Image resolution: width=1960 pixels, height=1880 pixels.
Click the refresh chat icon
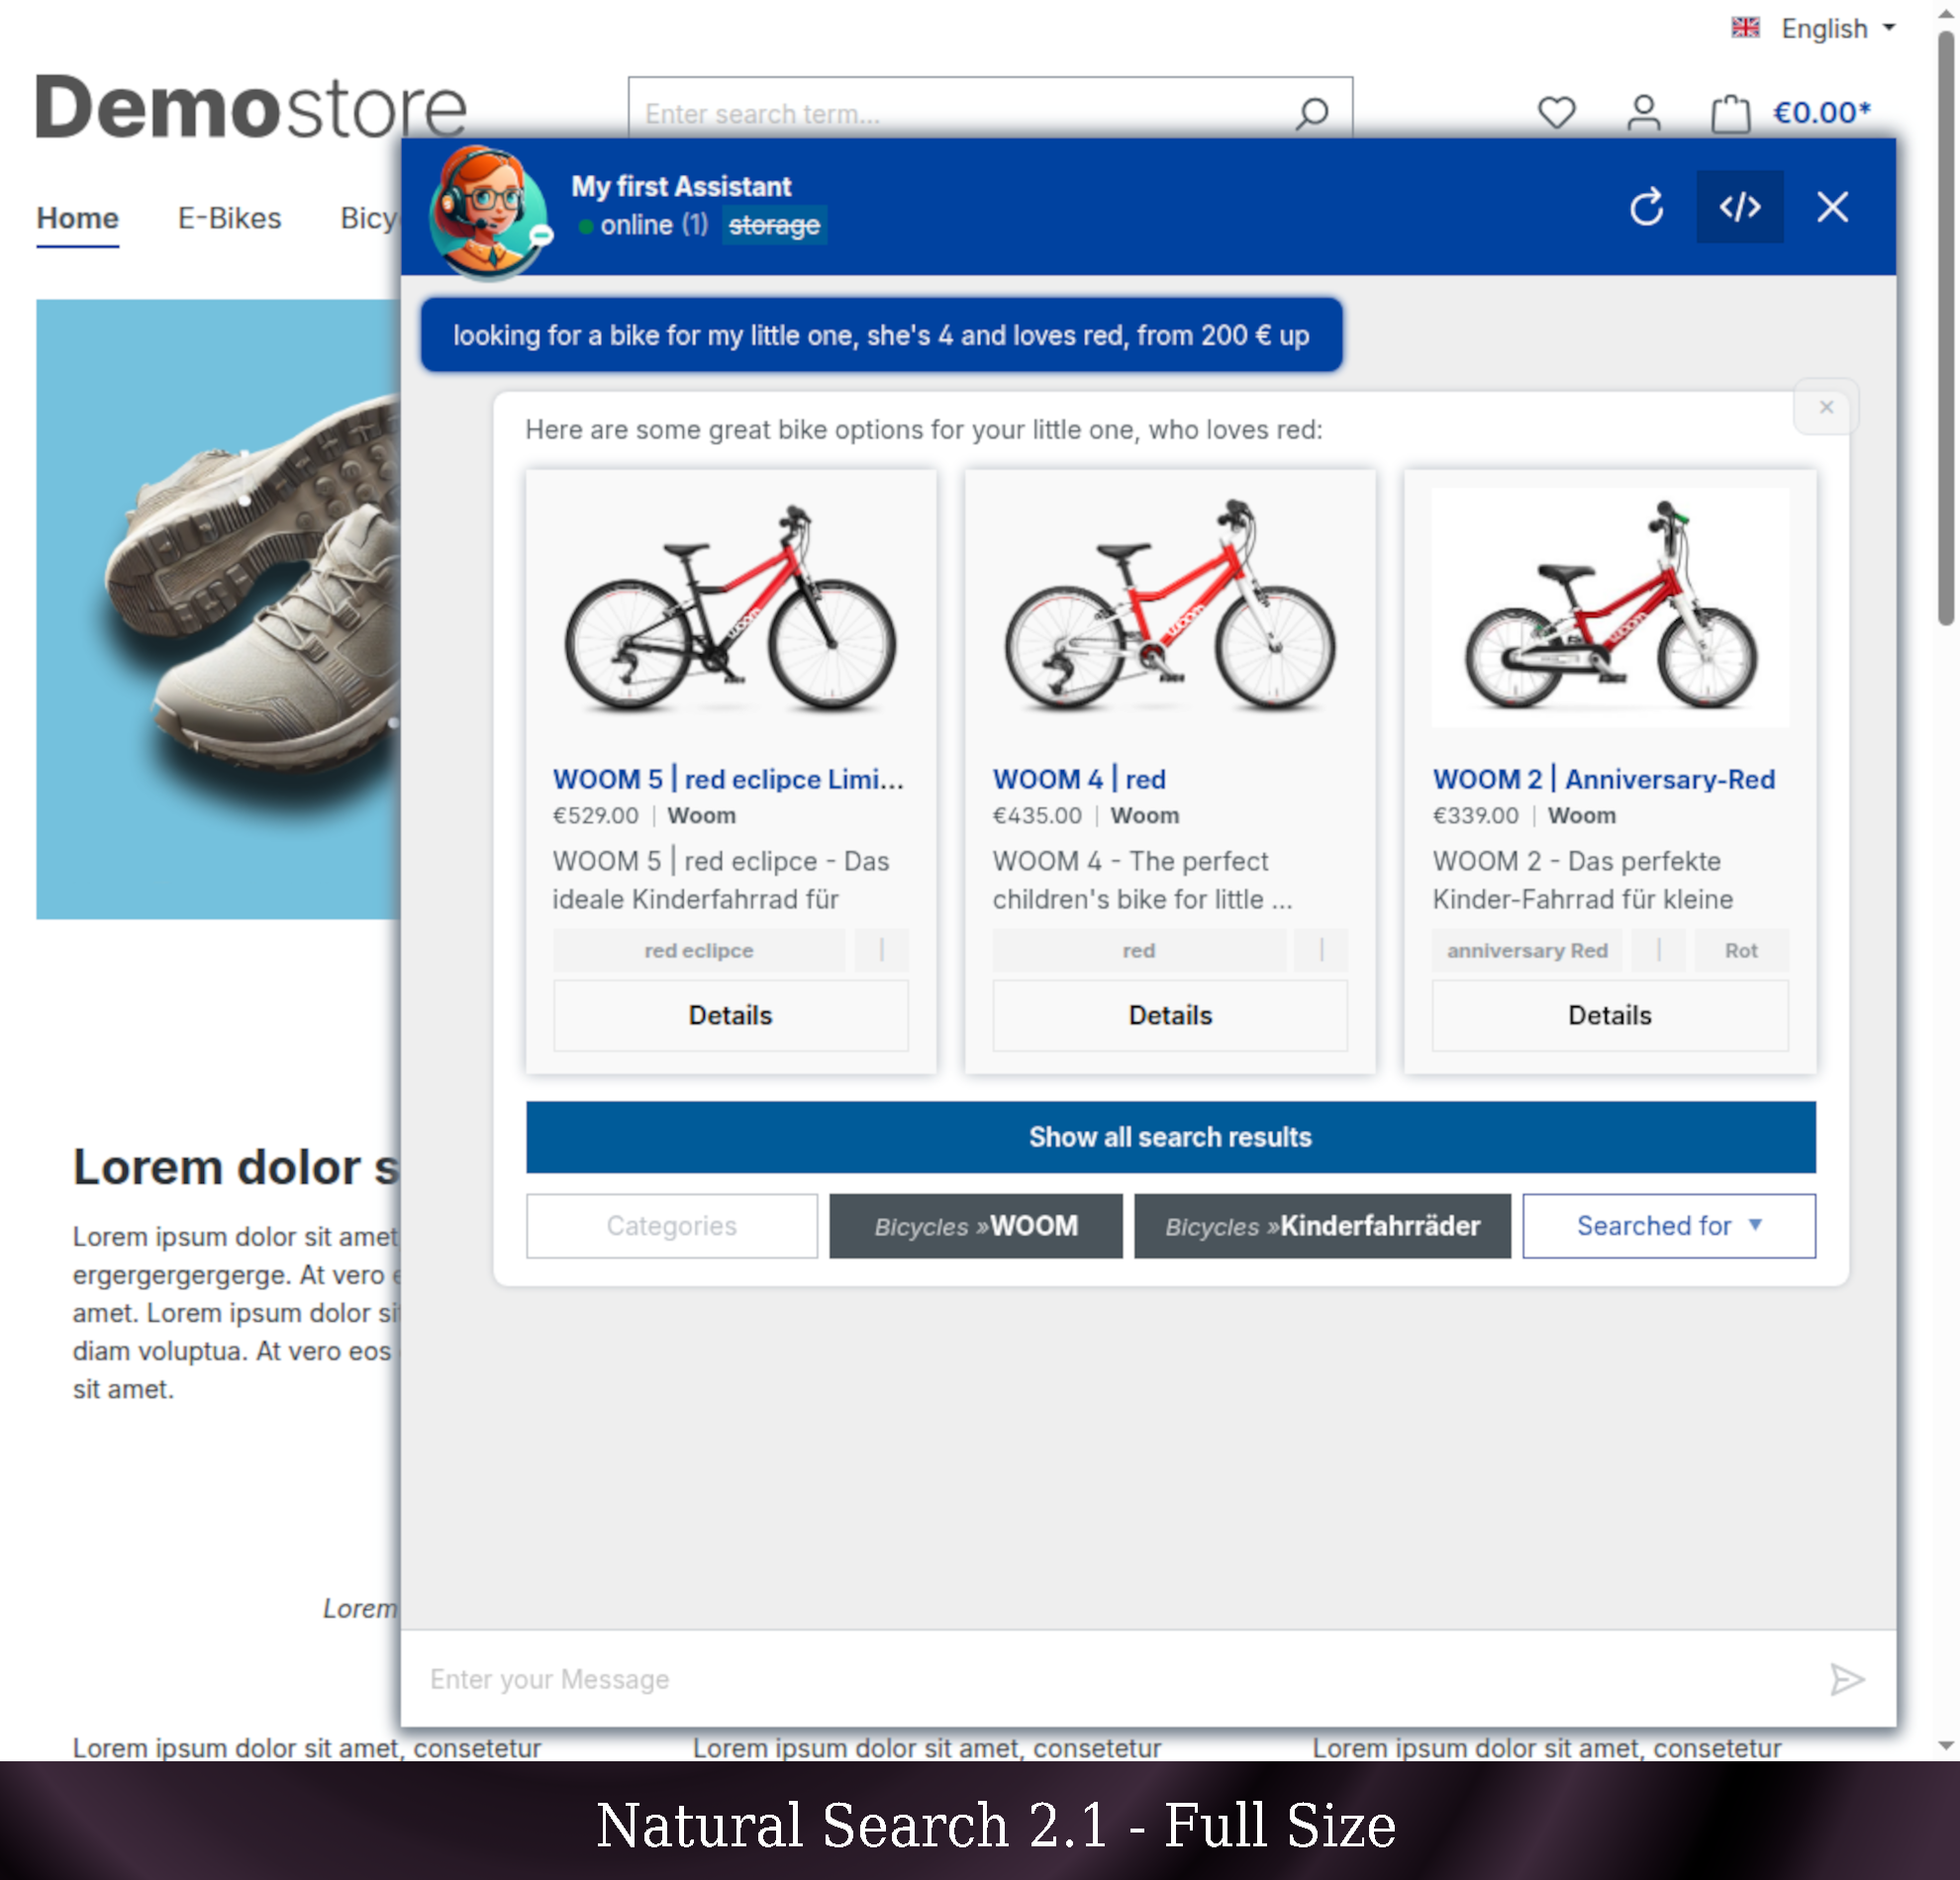1646,207
